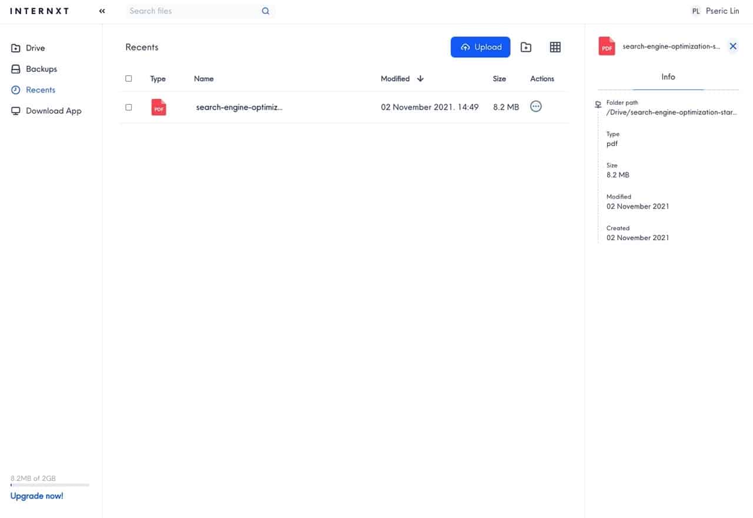The width and height of the screenshot is (753, 518).
Task: Create a new folder with the folder icon
Action: [x=526, y=47]
